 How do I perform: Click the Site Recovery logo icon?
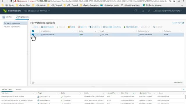(5, 11)
